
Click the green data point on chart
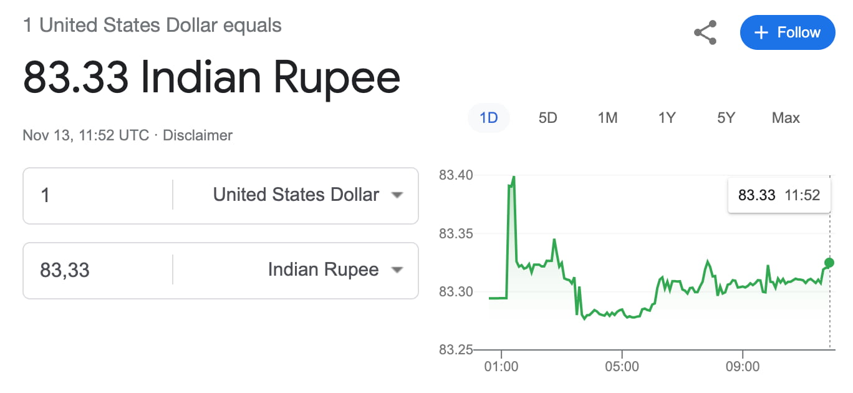(829, 263)
